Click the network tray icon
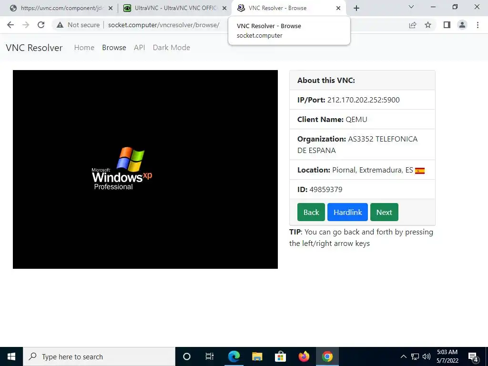The width and height of the screenshot is (488, 366). pyautogui.click(x=415, y=356)
